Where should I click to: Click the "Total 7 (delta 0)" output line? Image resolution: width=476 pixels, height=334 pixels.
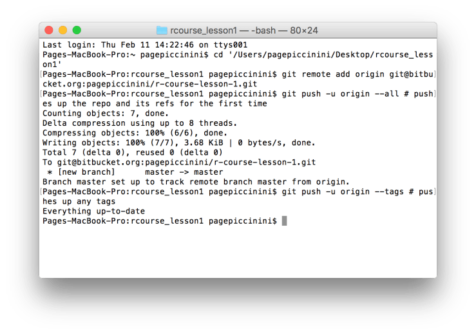(x=129, y=152)
